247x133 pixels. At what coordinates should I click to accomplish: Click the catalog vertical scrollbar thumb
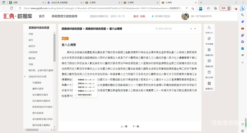coord(55,48)
